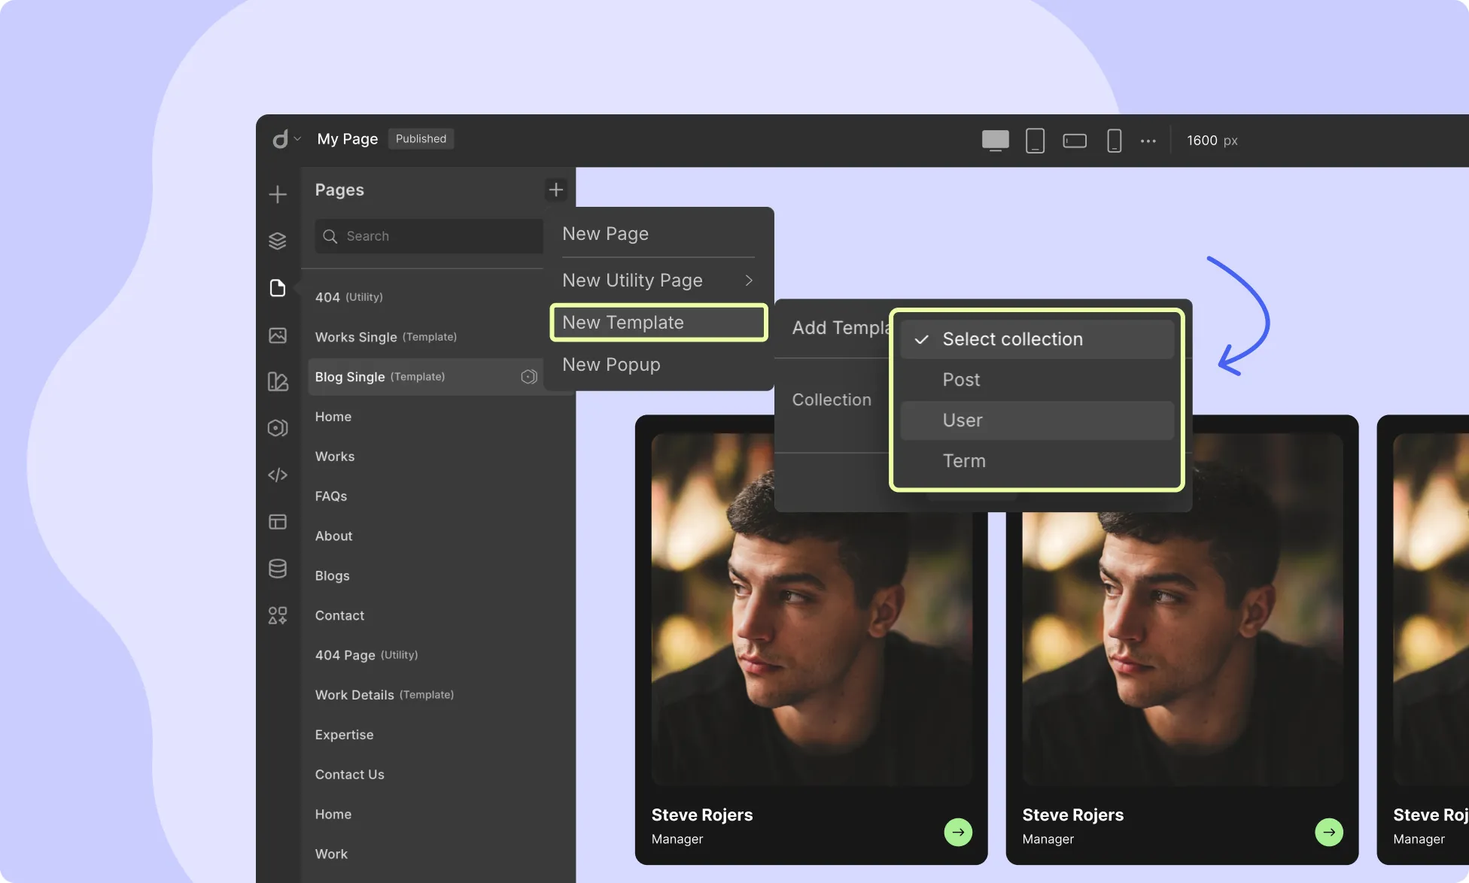This screenshot has height=883, width=1469.
Task: Click the plus button in Pages header
Action: pos(556,190)
